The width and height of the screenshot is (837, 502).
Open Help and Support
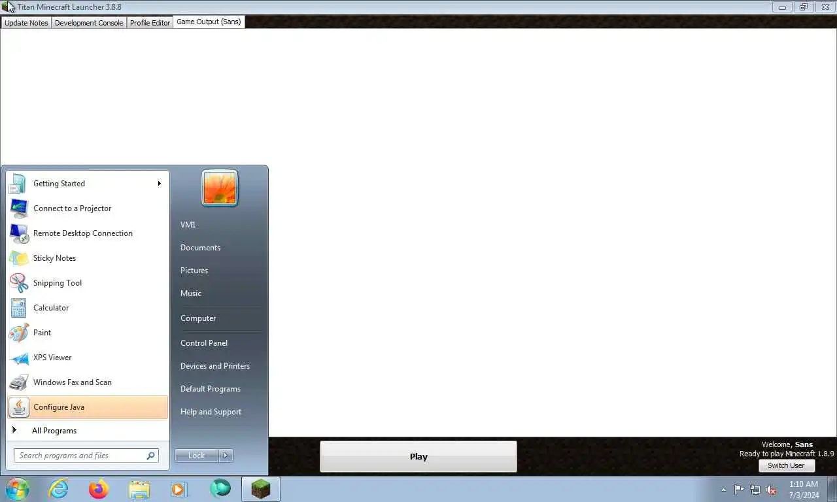(211, 412)
